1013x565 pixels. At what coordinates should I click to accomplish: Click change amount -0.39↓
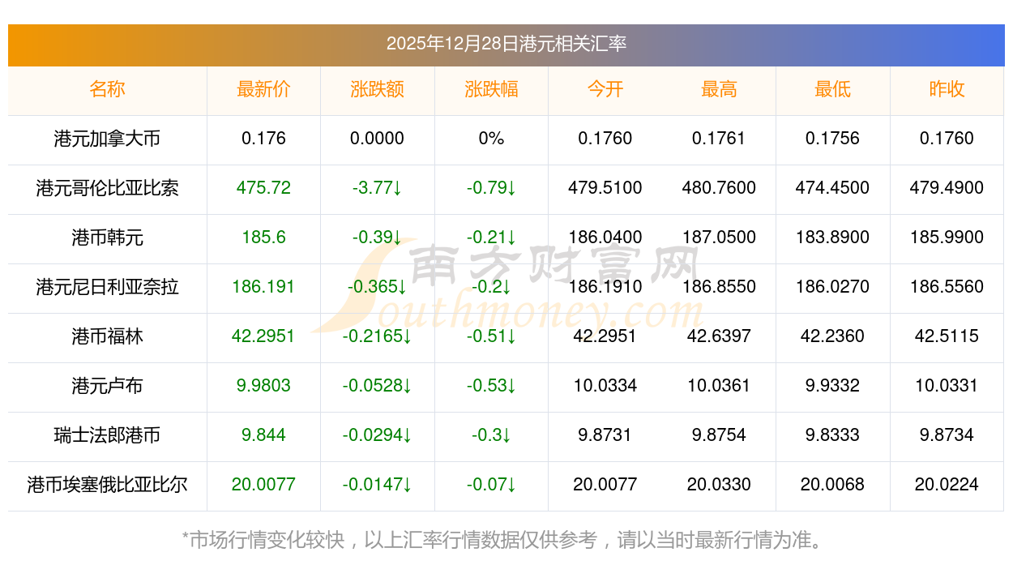(378, 238)
